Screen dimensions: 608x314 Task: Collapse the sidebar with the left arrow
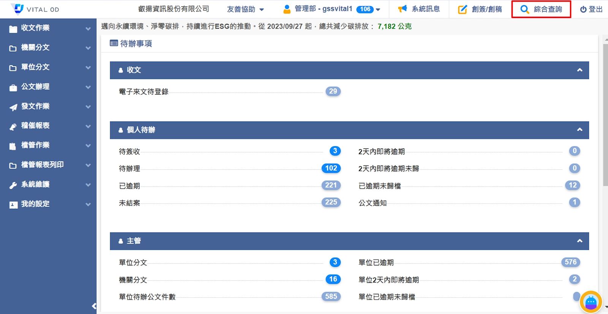click(94, 306)
